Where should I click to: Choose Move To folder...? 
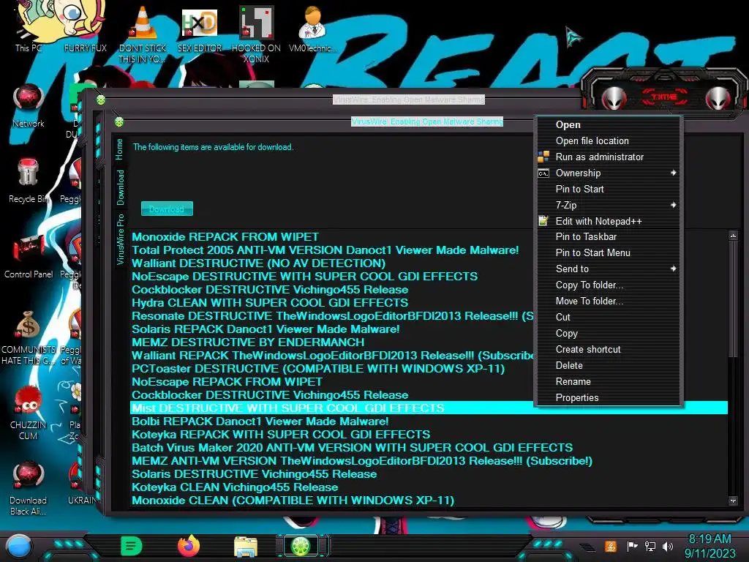(608, 301)
